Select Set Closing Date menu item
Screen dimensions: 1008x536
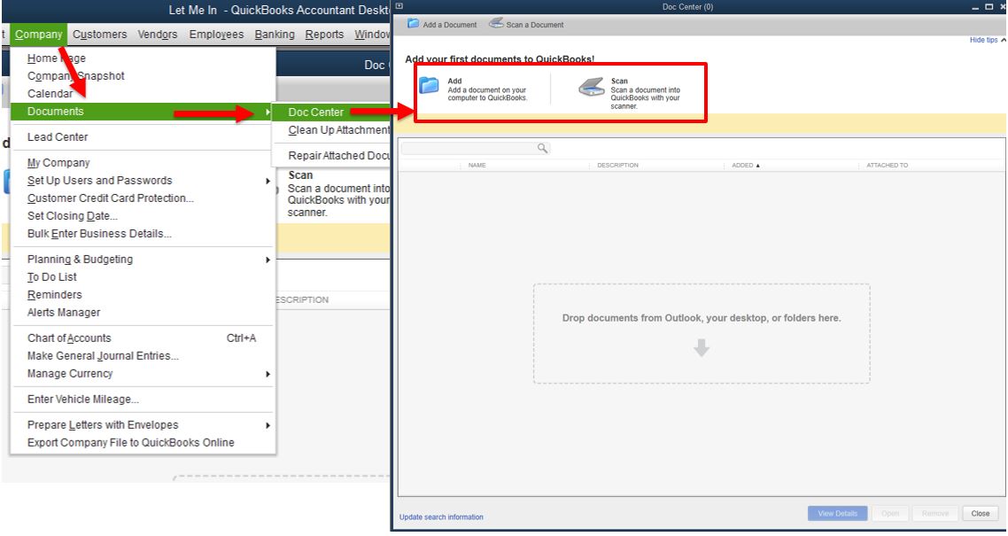(x=72, y=216)
